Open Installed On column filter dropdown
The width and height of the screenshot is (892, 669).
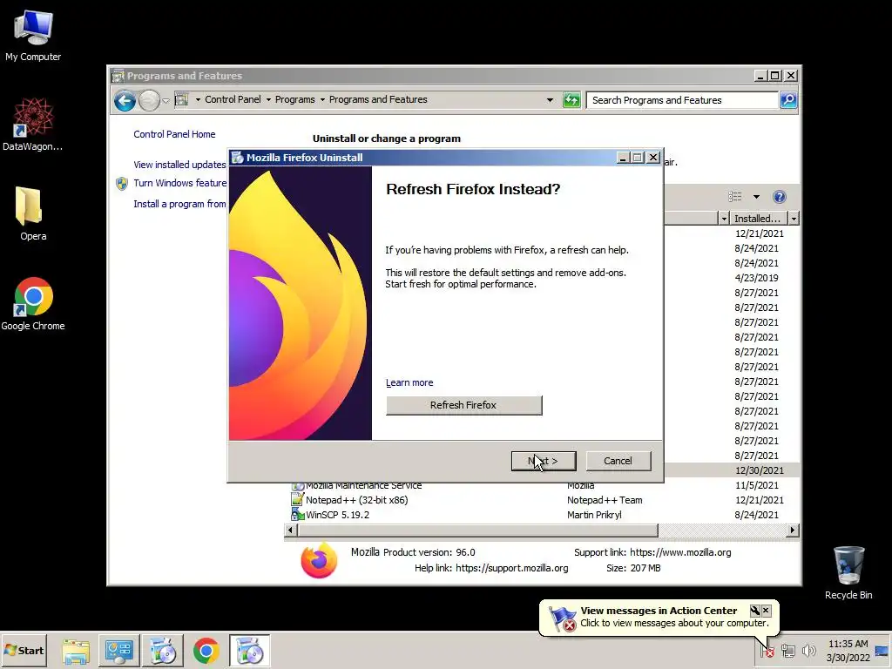794,219
